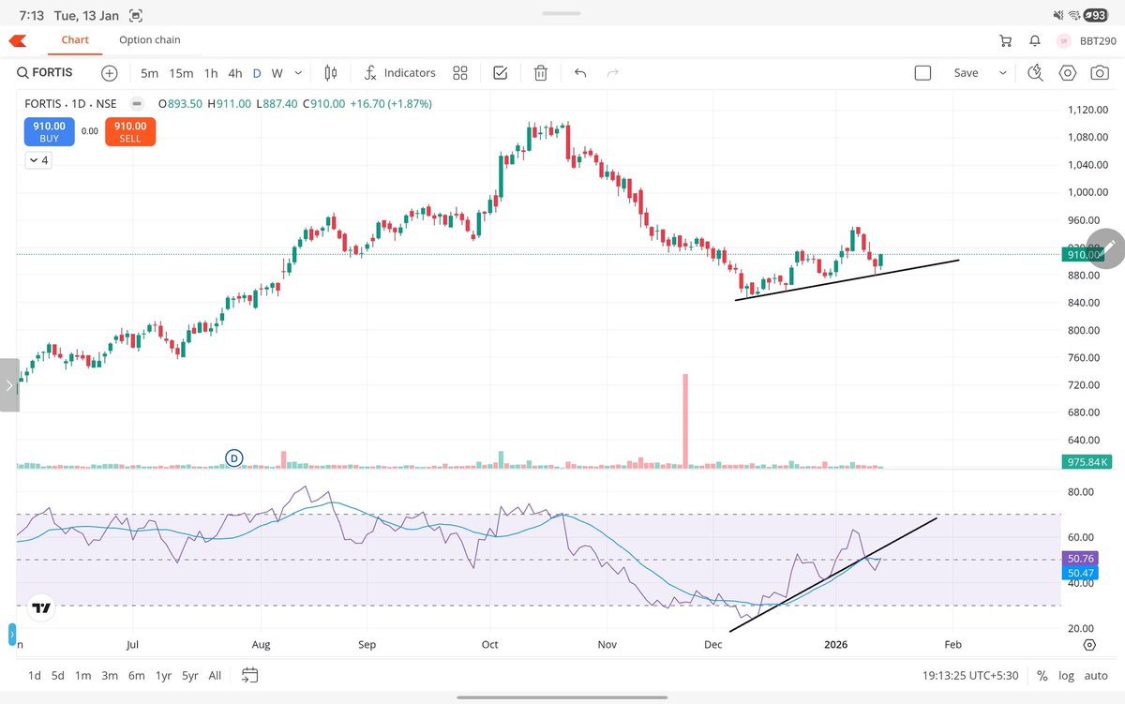Set range to 1d
The width and height of the screenshot is (1125, 704).
(34, 675)
